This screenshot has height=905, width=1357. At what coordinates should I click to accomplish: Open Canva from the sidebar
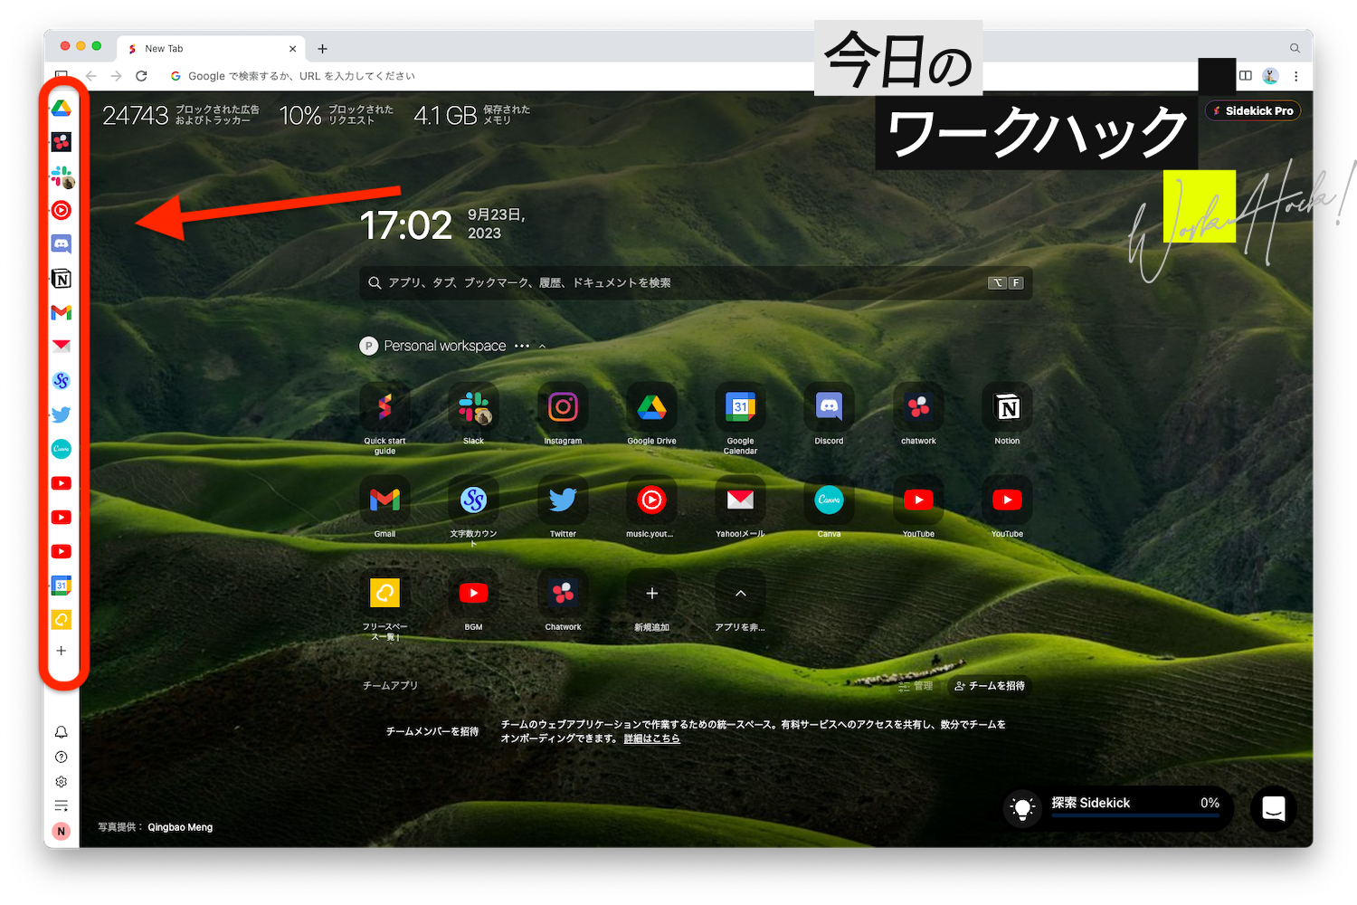point(62,449)
